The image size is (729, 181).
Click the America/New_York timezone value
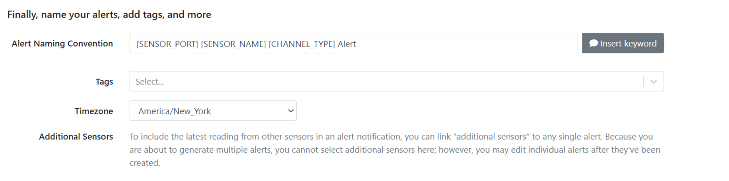coord(175,111)
